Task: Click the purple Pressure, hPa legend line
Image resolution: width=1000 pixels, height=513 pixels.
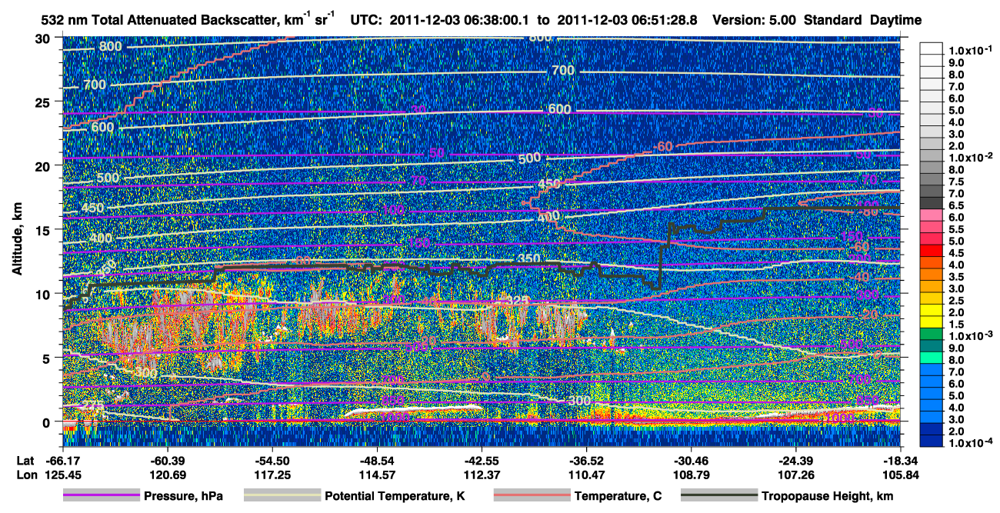Action: (x=102, y=496)
